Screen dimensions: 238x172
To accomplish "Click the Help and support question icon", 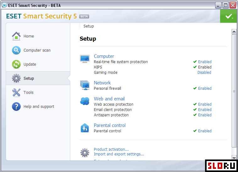I will (16, 106).
